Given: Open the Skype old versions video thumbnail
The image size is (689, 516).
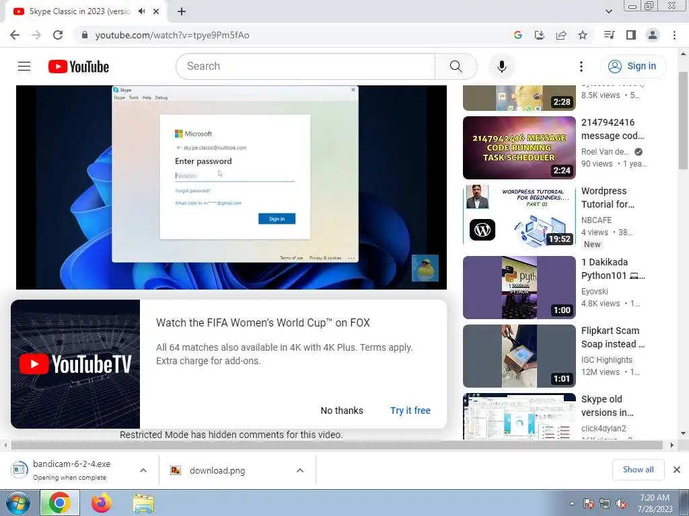Looking at the screenshot, I should (x=519, y=417).
